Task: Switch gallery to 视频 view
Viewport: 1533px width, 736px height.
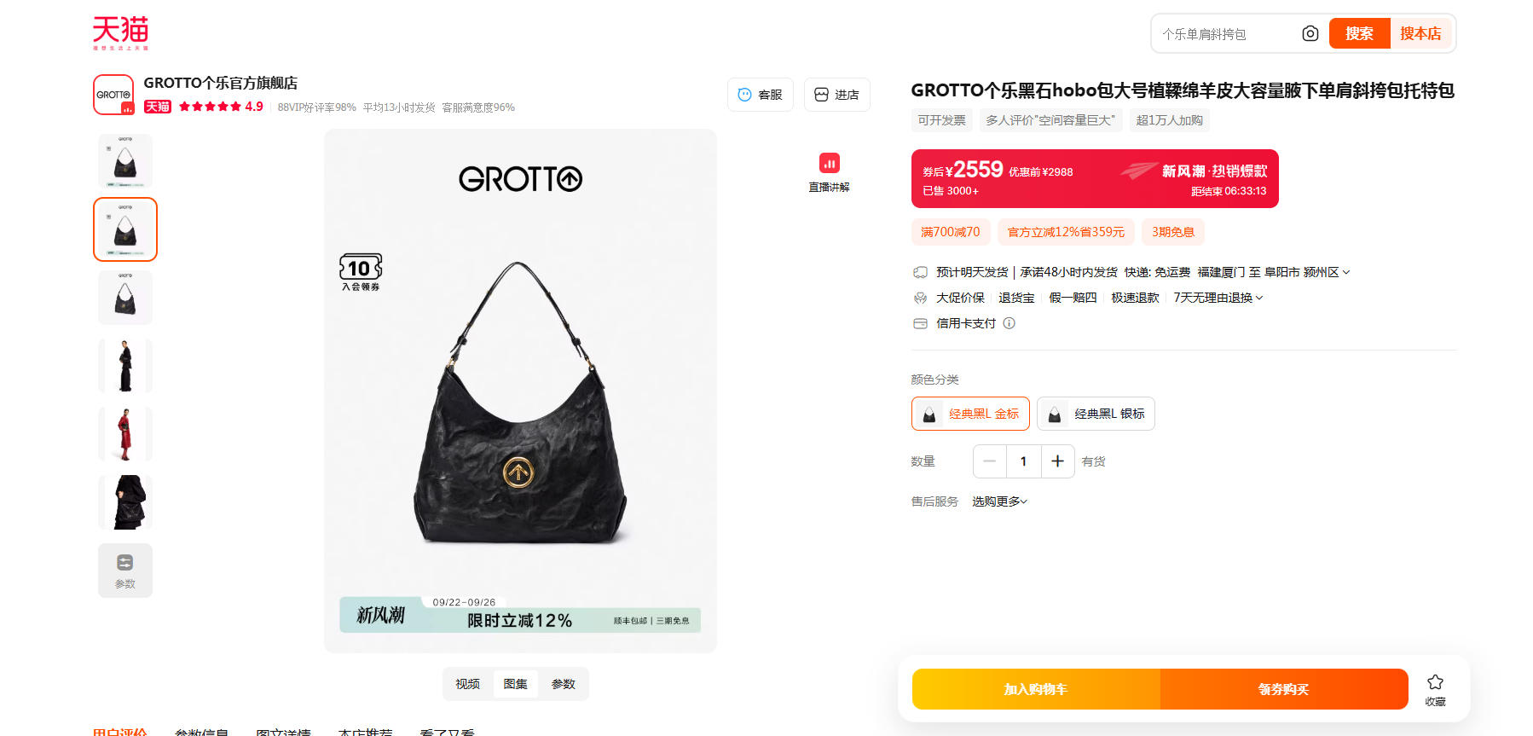Action: tap(467, 684)
